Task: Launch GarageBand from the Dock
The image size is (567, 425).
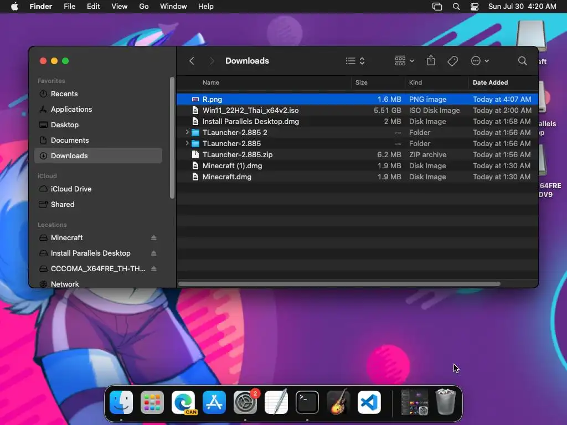Action: pyautogui.click(x=338, y=402)
